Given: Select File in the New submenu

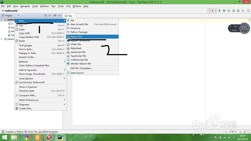Looking at the screenshot, I should coord(92,21).
